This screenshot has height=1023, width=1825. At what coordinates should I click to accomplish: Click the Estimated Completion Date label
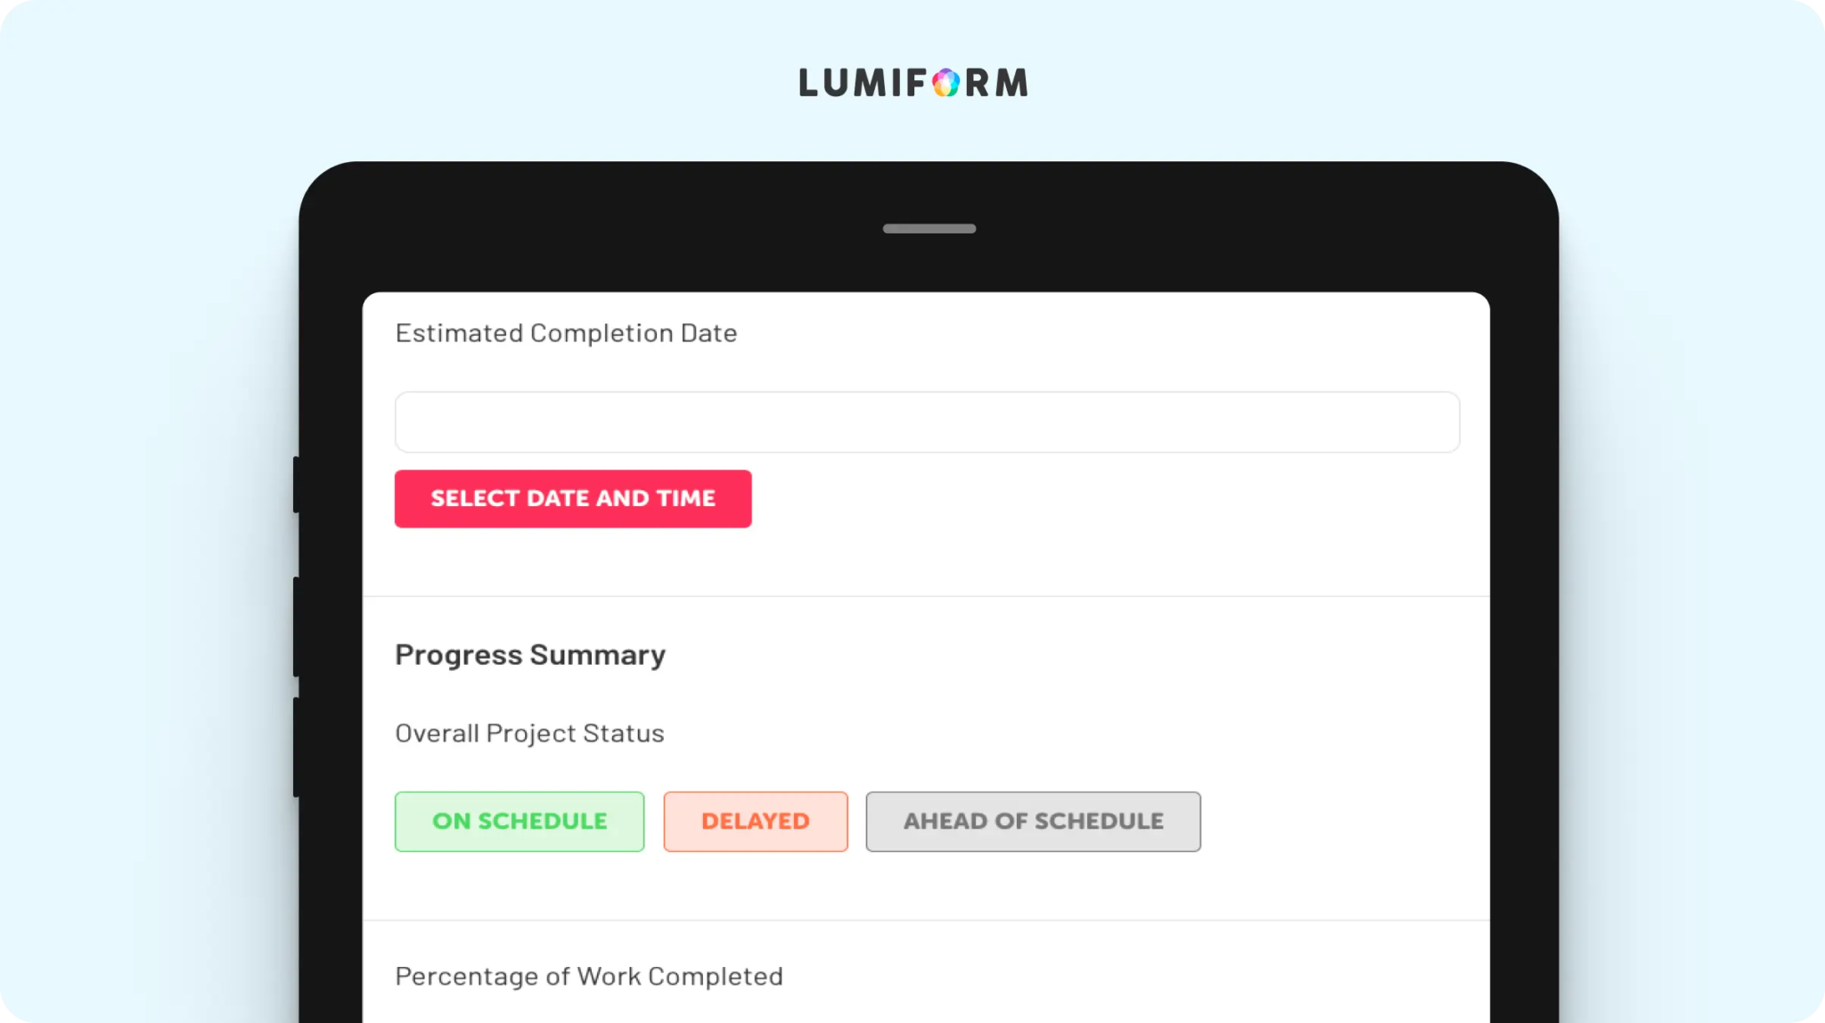(566, 333)
